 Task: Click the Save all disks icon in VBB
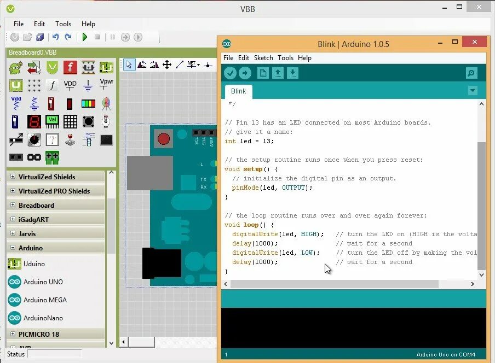click(x=40, y=37)
